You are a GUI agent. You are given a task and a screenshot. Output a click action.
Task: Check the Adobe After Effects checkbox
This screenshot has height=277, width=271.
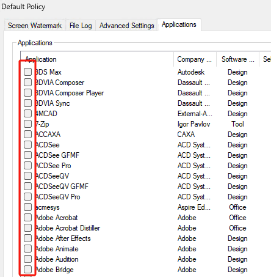pyautogui.click(x=27, y=238)
